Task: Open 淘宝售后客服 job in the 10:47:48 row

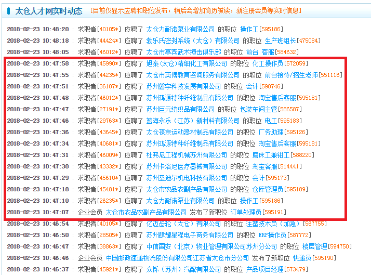Action: point(277,98)
